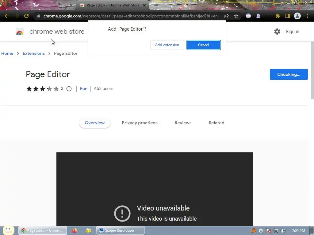Open the volume speaker tray icon
Screen dimensions: 314x235
pos(283,231)
